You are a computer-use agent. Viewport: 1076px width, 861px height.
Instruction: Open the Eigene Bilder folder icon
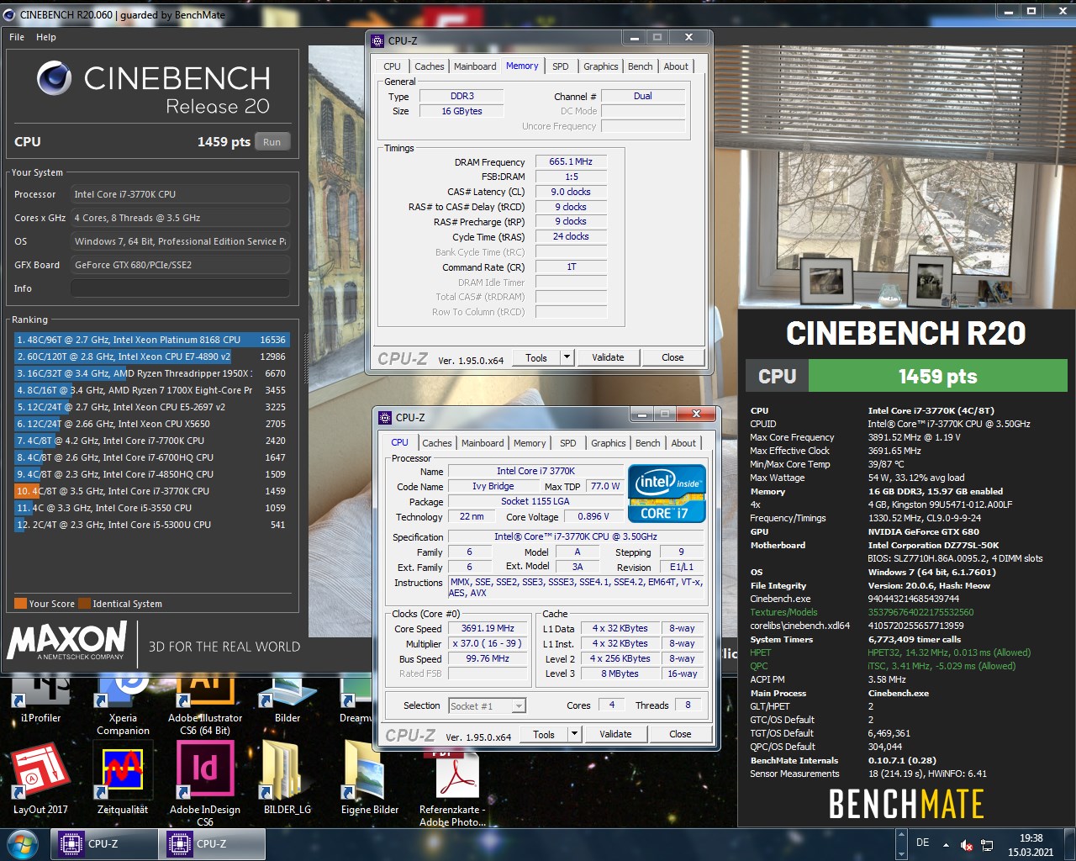369,778
